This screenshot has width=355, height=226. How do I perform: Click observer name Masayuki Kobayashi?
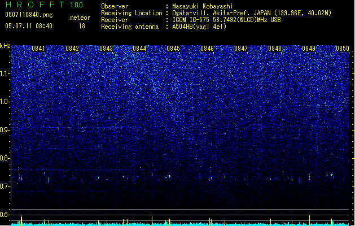click(203, 6)
